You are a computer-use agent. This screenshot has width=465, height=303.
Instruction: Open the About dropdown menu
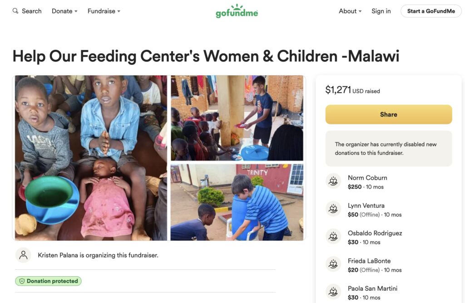pos(350,11)
